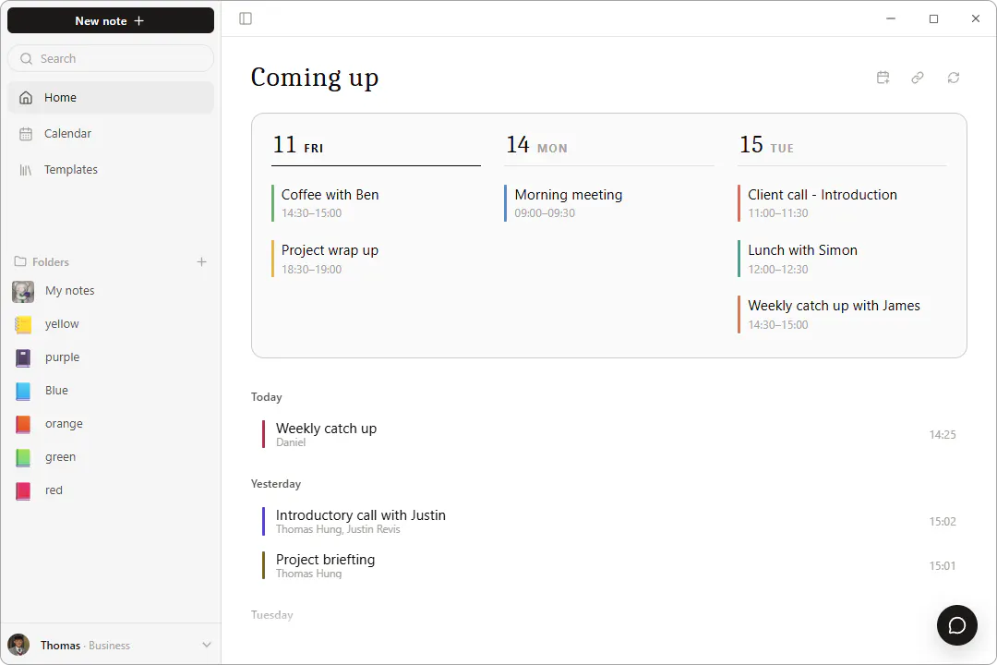Click the orange notebook icon
Viewport: 997px width, 665px height.
click(23, 424)
